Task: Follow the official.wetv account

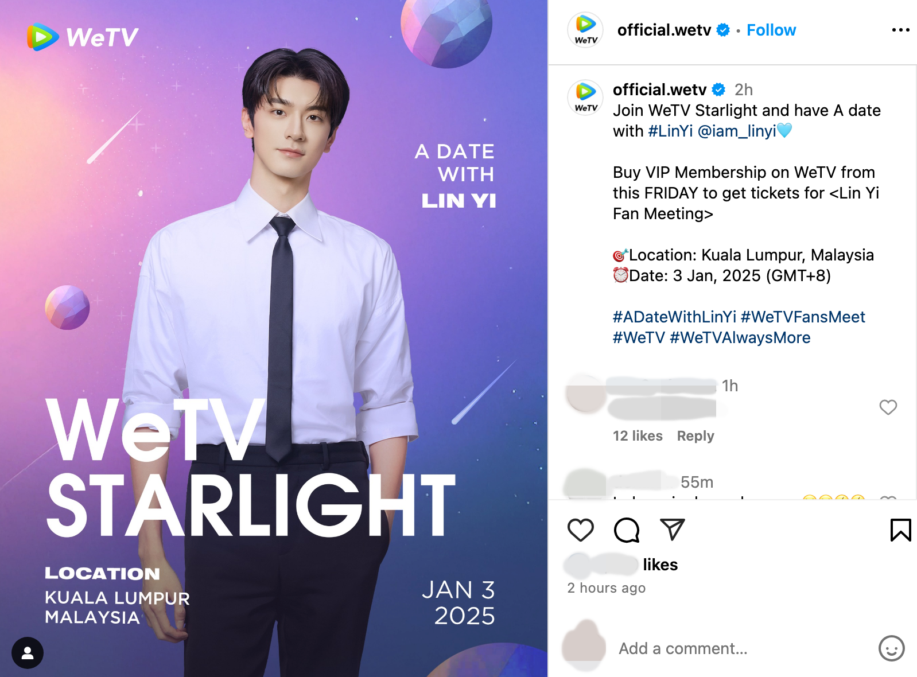Action: pyautogui.click(x=771, y=30)
